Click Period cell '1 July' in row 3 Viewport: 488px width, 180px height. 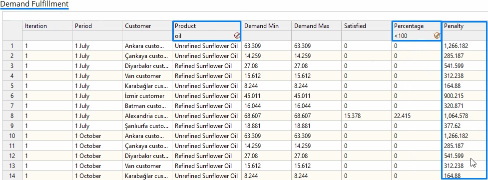pos(97,66)
